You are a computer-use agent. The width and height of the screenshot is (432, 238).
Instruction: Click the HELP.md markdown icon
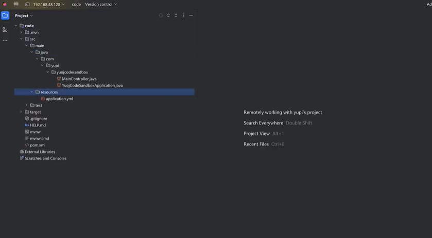coord(27,125)
